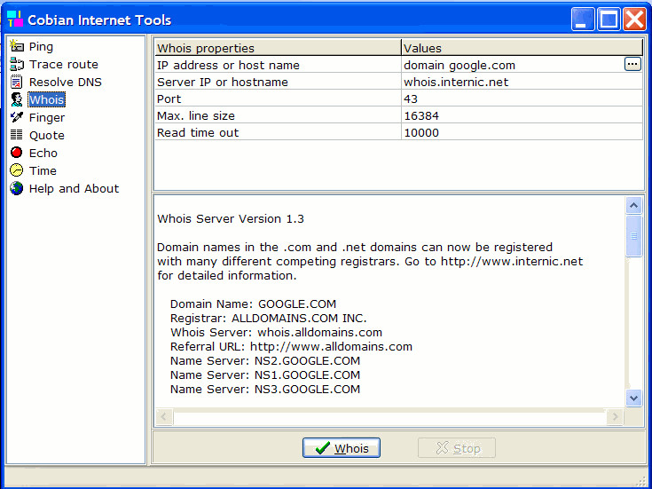
Task: Click the Quote tool icon
Action: point(17,135)
